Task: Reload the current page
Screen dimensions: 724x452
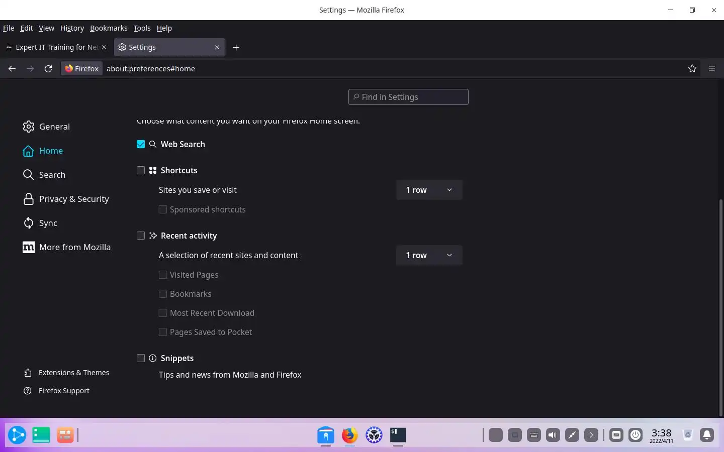Action: point(48,69)
